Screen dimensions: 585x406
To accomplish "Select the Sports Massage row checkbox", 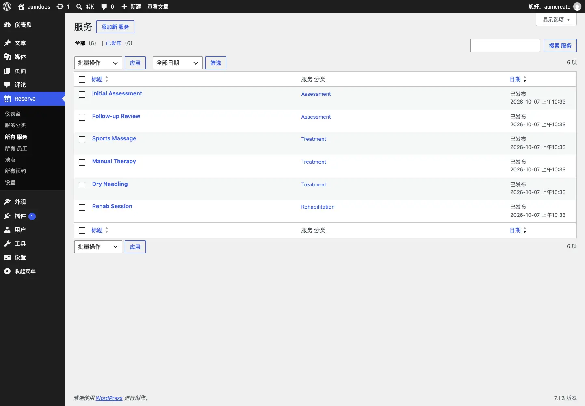I will coord(82,140).
